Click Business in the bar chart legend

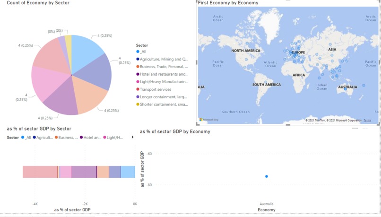tap(66, 138)
